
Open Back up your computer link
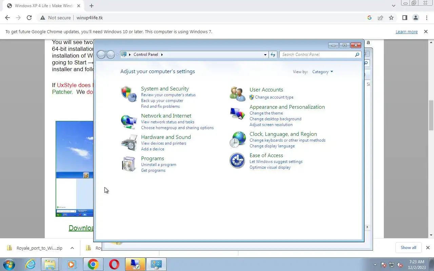coord(162,101)
